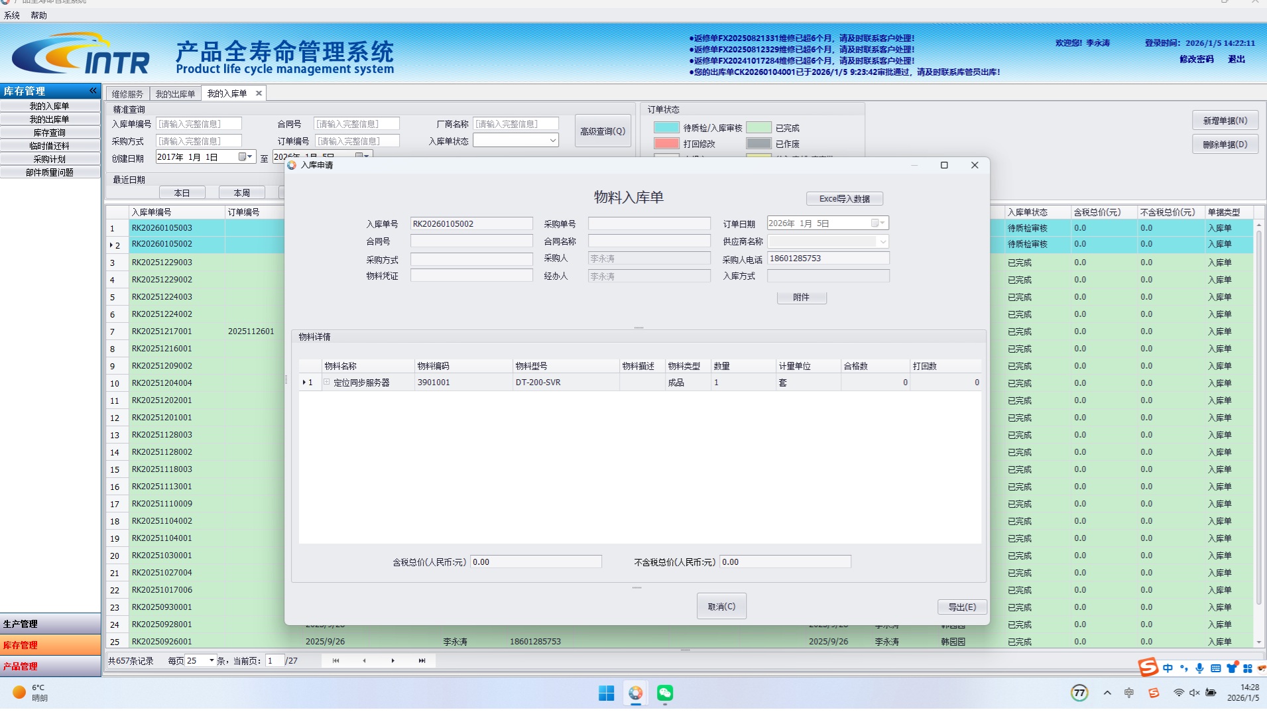Open the 每页 records-per-page dropdown
1267x716 pixels.
tap(211, 660)
